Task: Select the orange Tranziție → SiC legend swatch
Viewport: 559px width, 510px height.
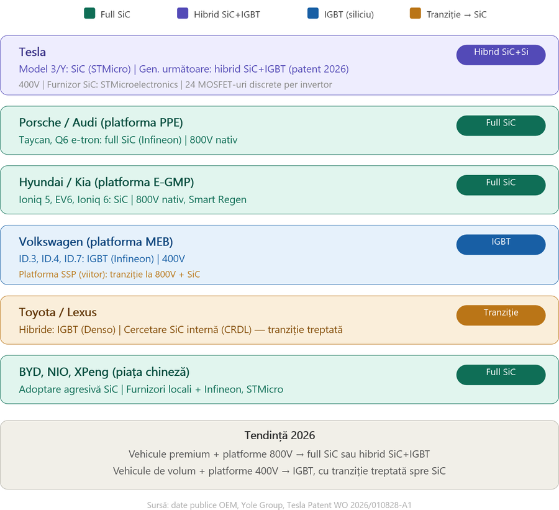Action: pos(416,14)
